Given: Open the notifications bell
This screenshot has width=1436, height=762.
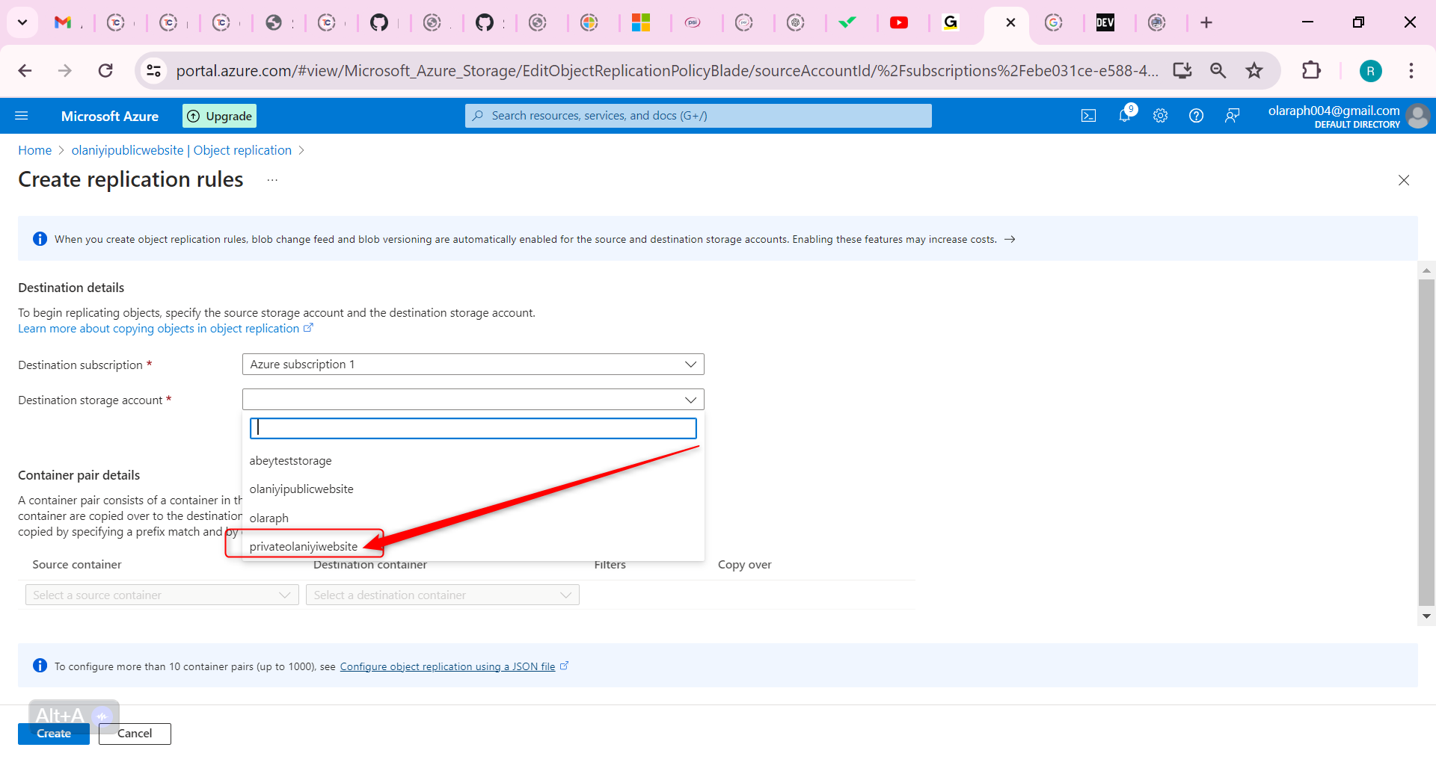Looking at the screenshot, I should pyautogui.click(x=1125, y=115).
